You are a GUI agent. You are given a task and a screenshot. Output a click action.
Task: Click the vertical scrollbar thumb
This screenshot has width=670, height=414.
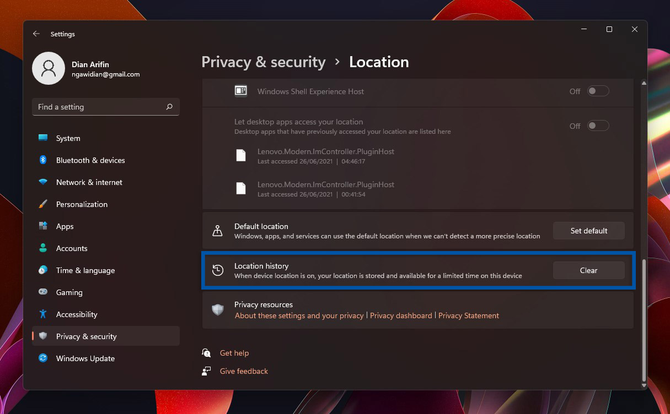coord(644,319)
